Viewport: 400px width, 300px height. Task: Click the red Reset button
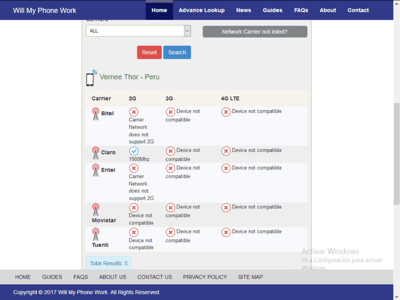(x=149, y=52)
